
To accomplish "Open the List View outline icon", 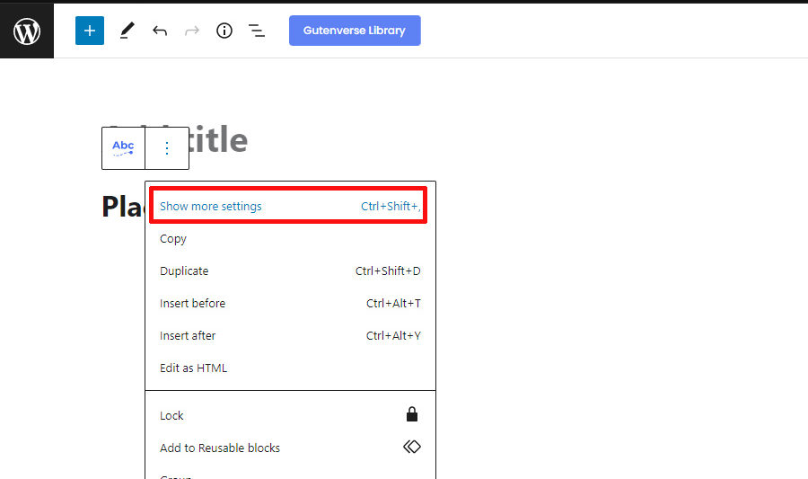I will click(257, 31).
